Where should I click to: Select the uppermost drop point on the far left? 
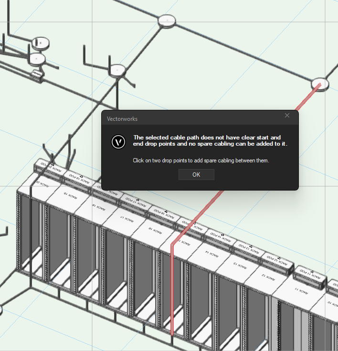pos(41,43)
